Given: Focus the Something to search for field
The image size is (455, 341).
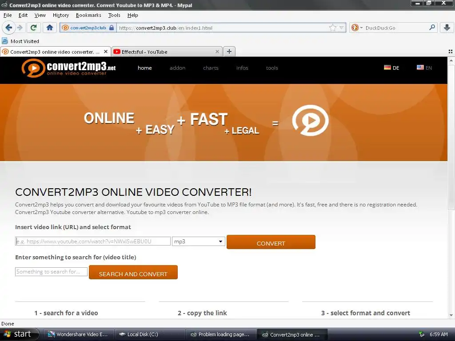Looking at the screenshot, I should [x=51, y=272].
